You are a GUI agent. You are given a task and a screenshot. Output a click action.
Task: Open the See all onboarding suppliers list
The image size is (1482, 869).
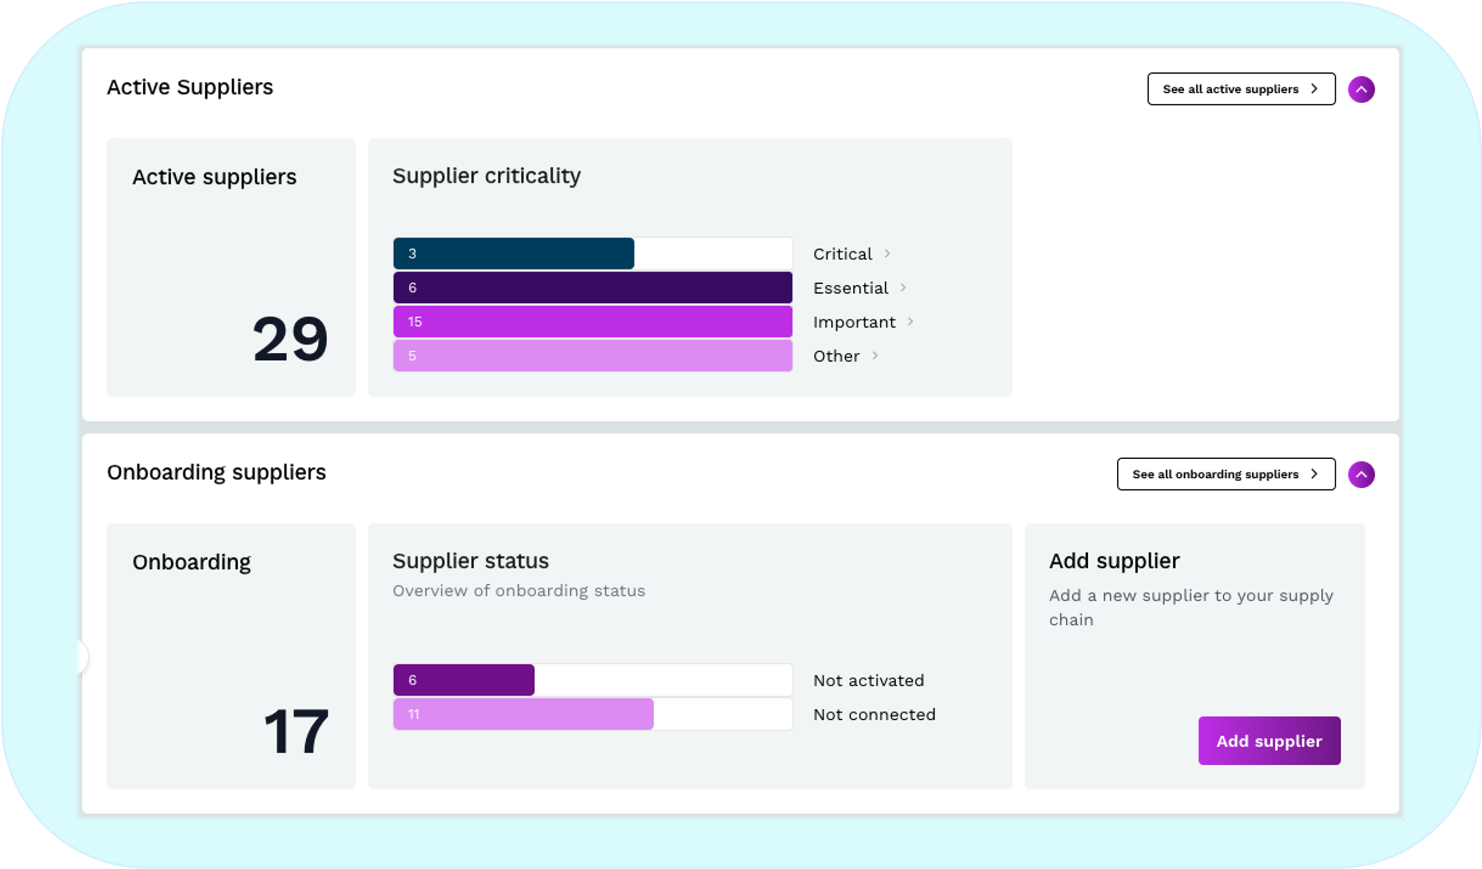(1226, 474)
